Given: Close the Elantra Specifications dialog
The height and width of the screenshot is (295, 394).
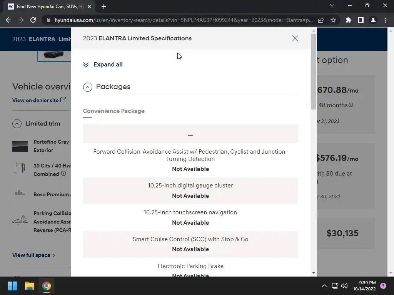Looking at the screenshot, I should 295,38.
